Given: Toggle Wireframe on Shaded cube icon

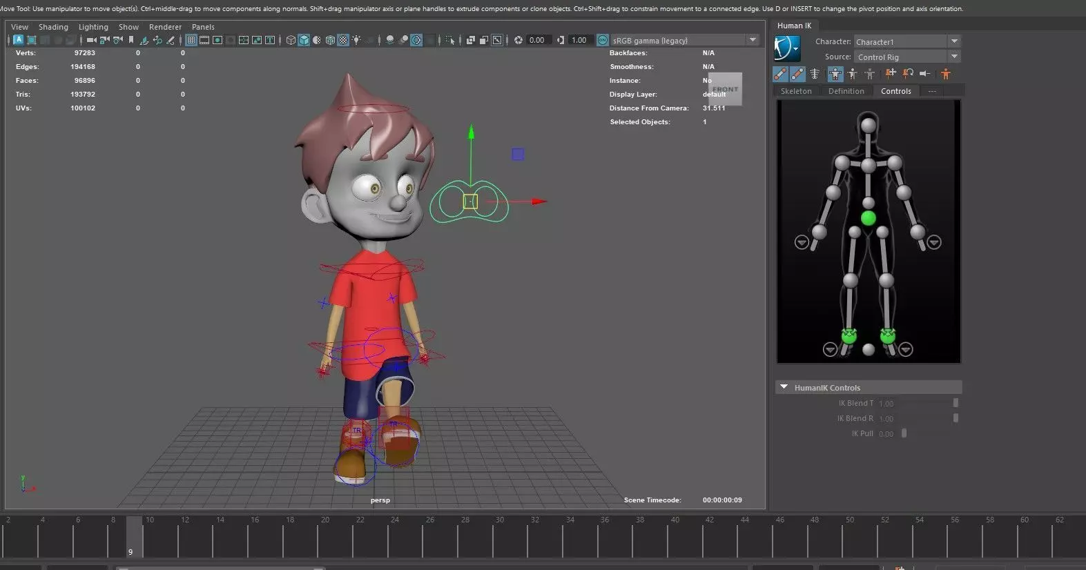Looking at the screenshot, I should [x=330, y=40].
